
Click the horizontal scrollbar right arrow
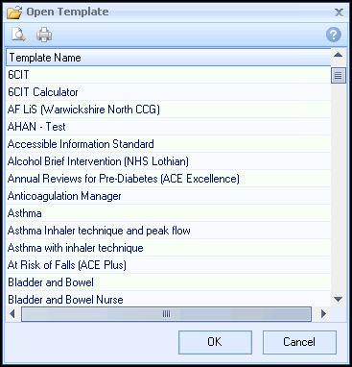pyautogui.click(x=323, y=314)
